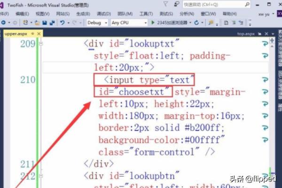The image size is (282, 188).
Task: Click the navigate forward toolbar icon
Action: (x=15, y=23)
